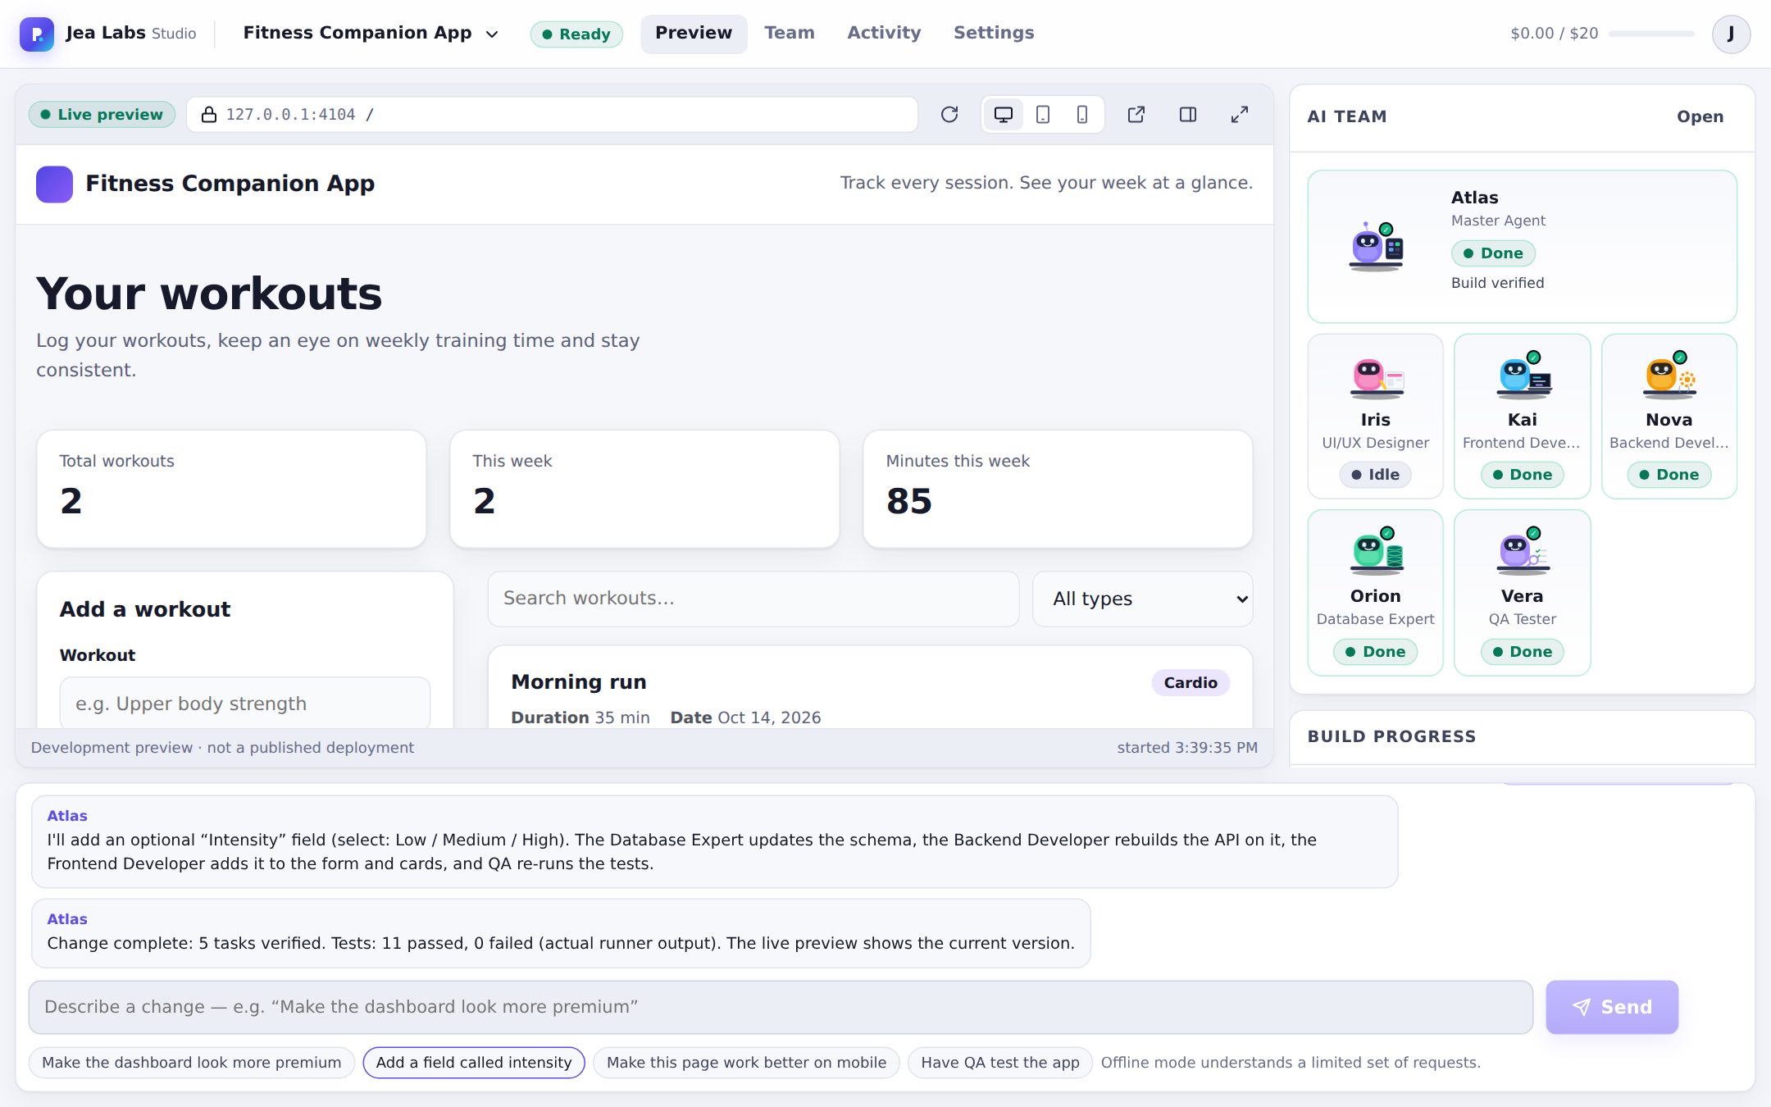Click the Cardio tag on Morning run
This screenshot has width=1771, height=1107.
click(1191, 683)
